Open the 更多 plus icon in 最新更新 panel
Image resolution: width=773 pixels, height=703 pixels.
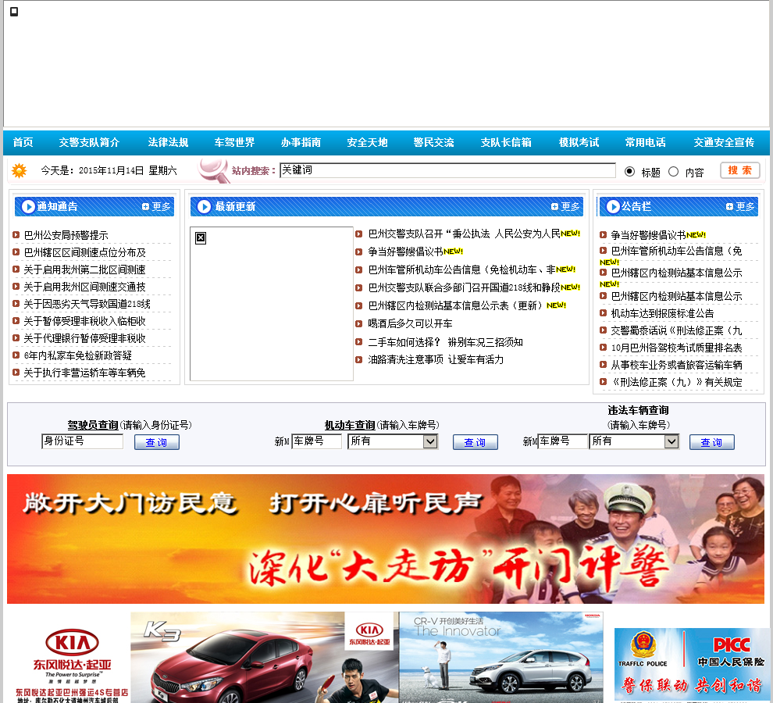(555, 207)
